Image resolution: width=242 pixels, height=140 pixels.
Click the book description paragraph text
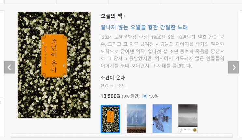162,51
